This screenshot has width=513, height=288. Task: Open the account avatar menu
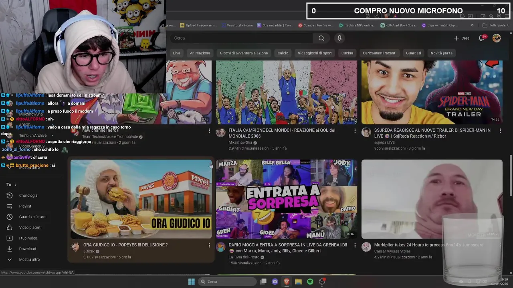coord(497,38)
